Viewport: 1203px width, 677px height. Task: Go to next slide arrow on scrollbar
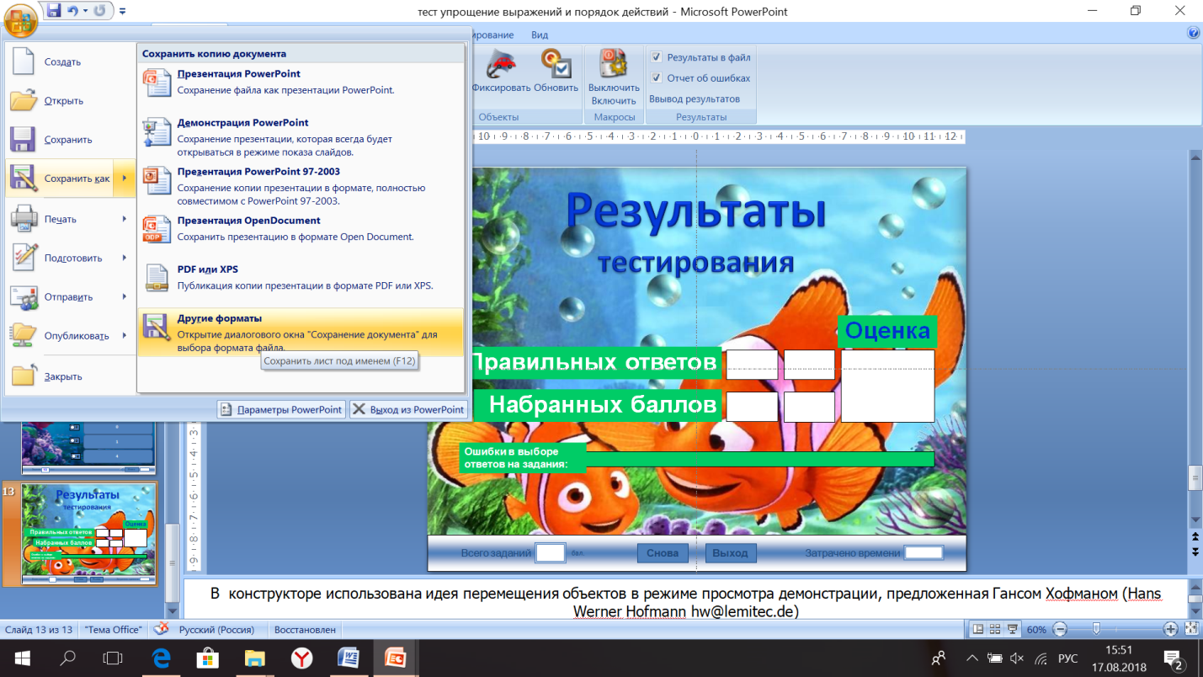tap(1195, 552)
